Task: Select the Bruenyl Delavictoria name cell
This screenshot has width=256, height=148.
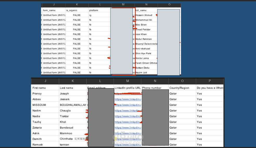Action: tap(146, 44)
